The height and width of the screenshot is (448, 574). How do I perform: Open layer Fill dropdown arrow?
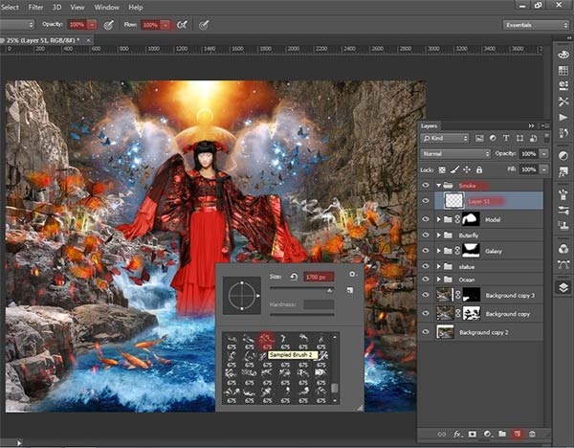pyautogui.click(x=544, y=169)
